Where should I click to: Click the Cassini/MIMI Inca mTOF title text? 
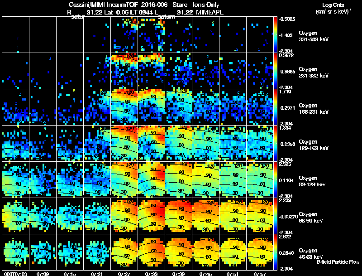[x=103, y=5]
